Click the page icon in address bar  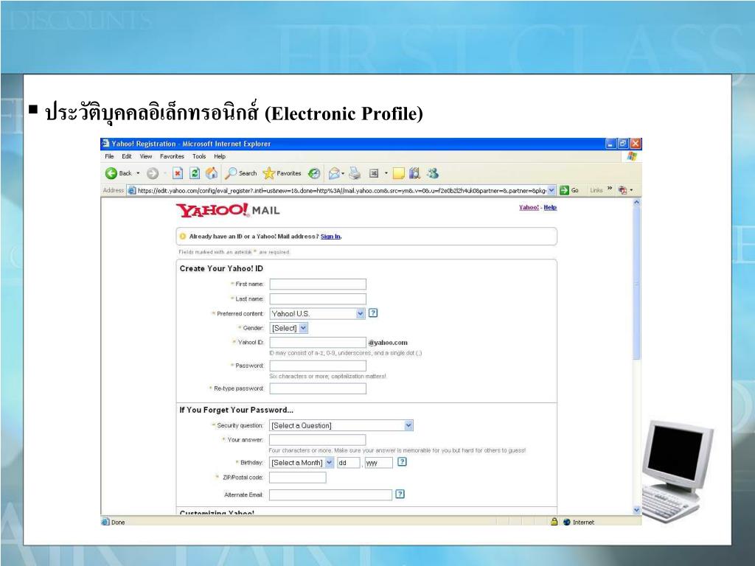click(131, 190)
